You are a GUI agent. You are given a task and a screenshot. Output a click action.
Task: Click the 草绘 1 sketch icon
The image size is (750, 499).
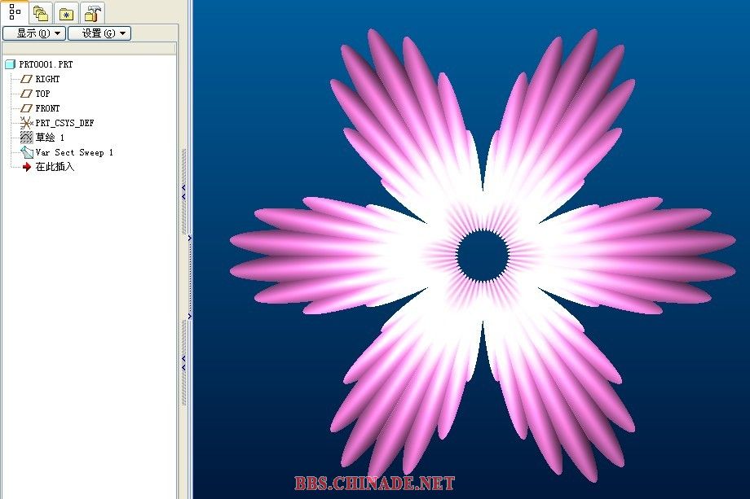click(26, 138)
